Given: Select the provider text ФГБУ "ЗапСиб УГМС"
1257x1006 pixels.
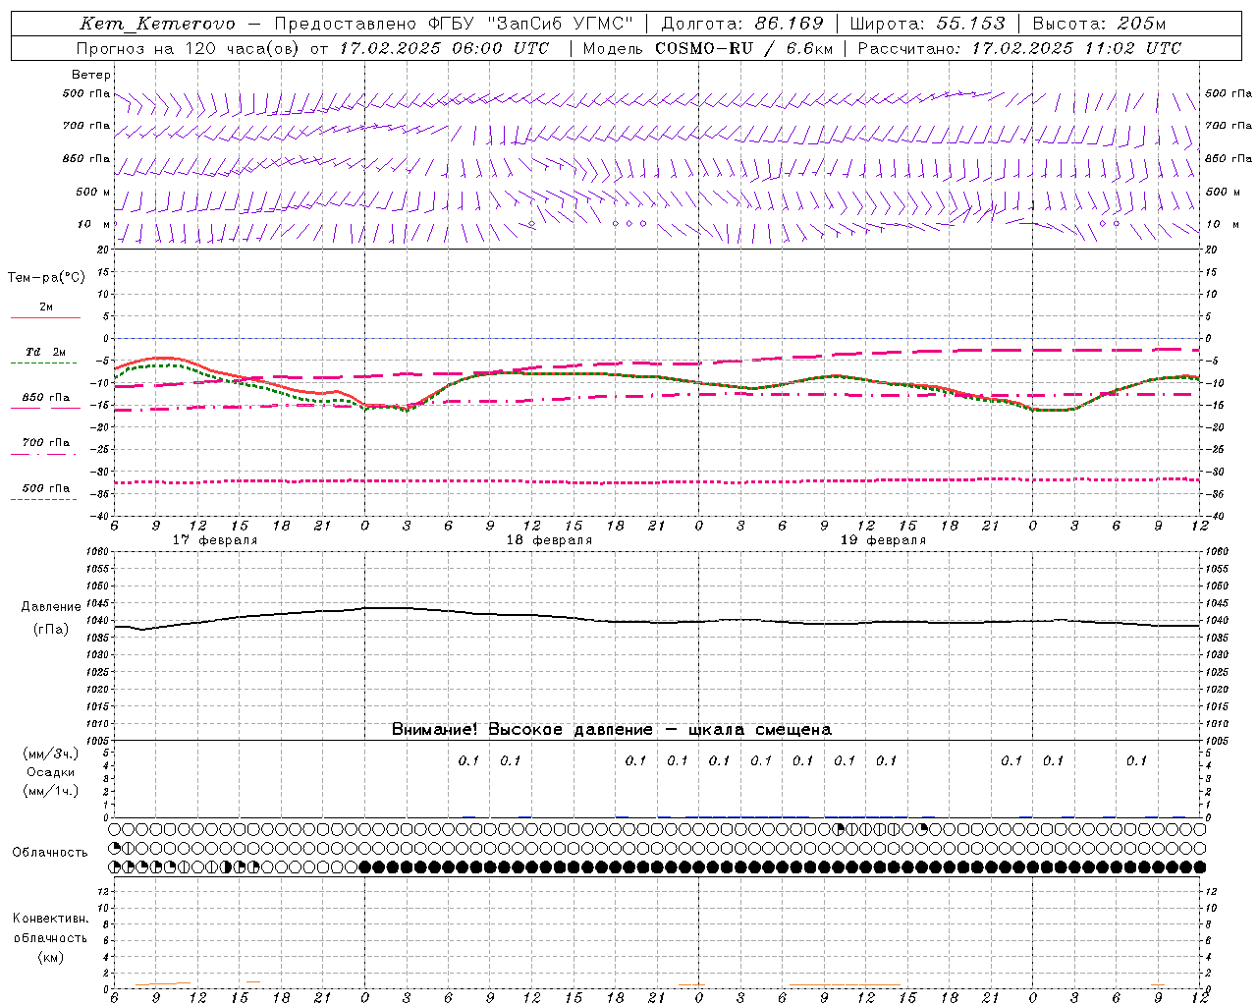Looking at the screenshot, I should point(530,24).
